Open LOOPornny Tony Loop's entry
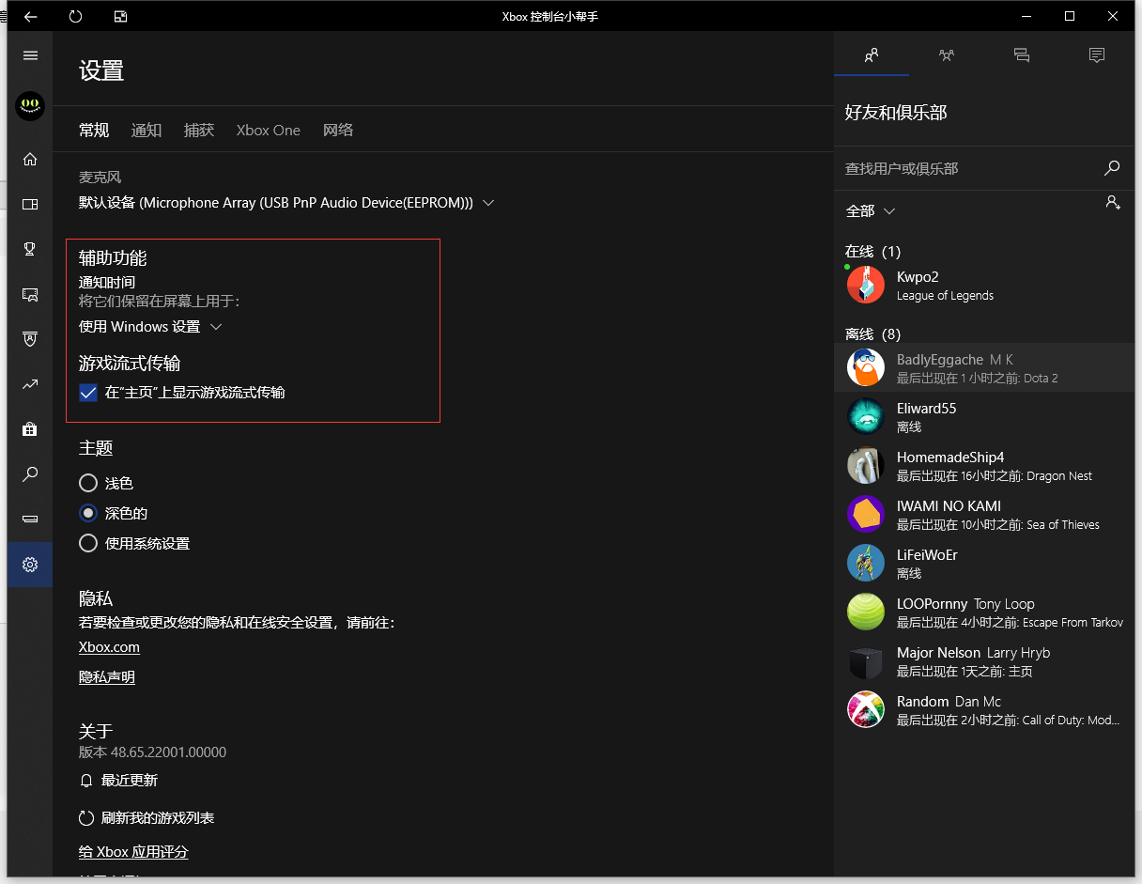The height and width of the screenshot is (884, 1142). tap(984, 612)
